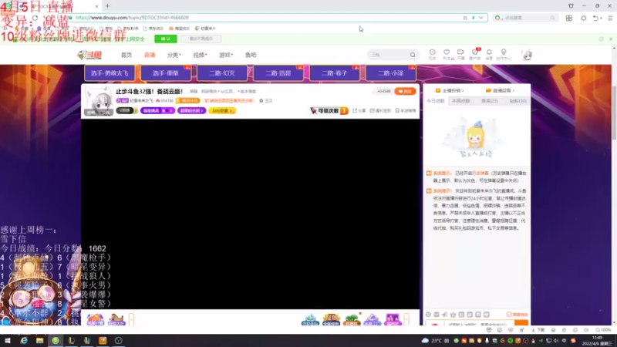The width and height of the screenshot is (617, 347).
Task: Click the streamer avatar thumbnail
Action: [99, 101]
